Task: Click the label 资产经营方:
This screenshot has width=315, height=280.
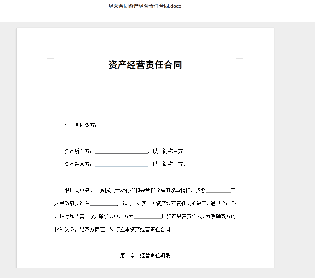Action: (x=78, y=164)
